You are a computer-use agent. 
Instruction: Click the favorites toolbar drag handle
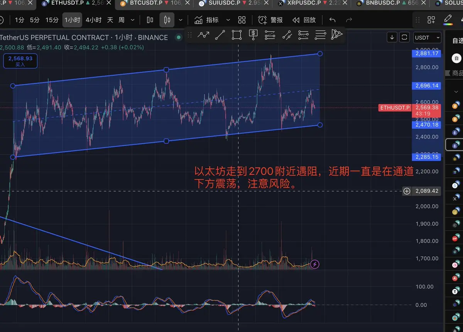pyautogui.click(x=189, y=35)
